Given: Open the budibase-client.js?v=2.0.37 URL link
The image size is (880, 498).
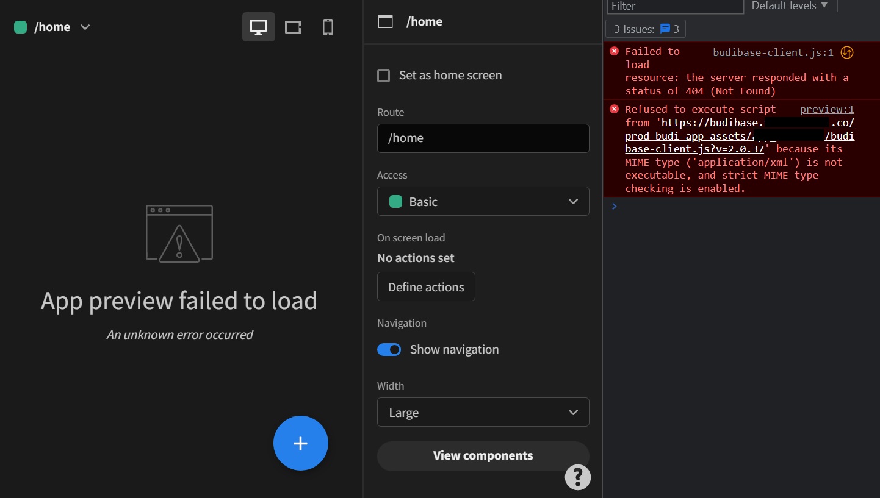Looking at the screenshot, I should (740, 135).
